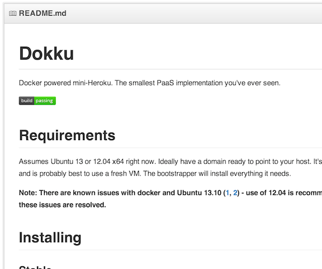Click the README.md file name label

[42, 13]
